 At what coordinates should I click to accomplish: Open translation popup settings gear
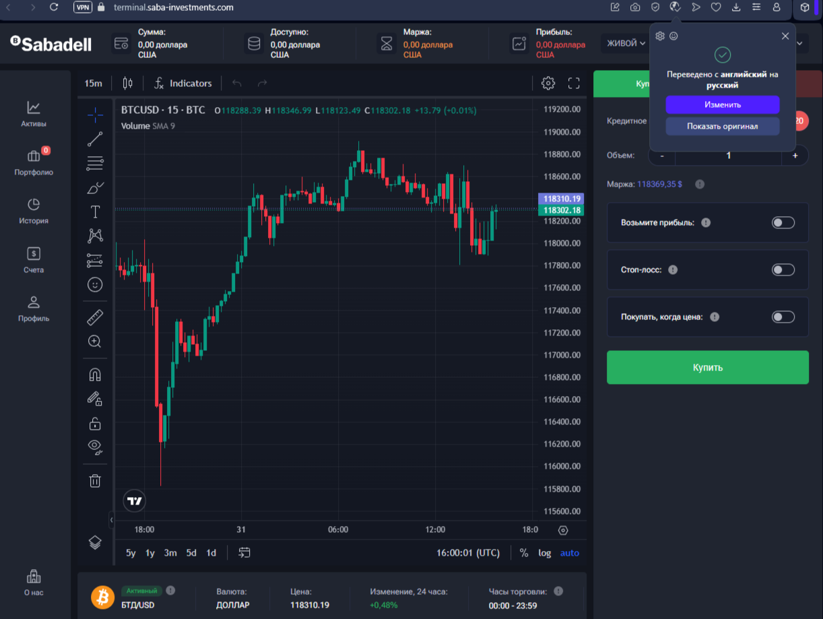point(660,36)
